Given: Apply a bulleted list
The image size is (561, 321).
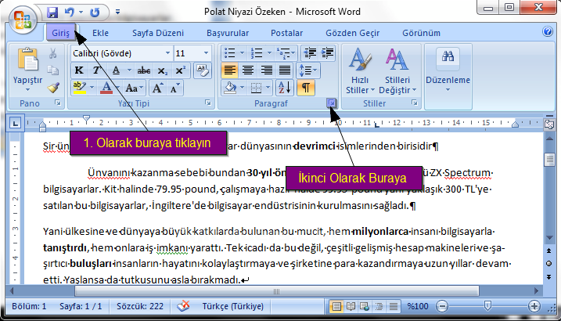Looking at the screenshot, I should click(230, 53).
